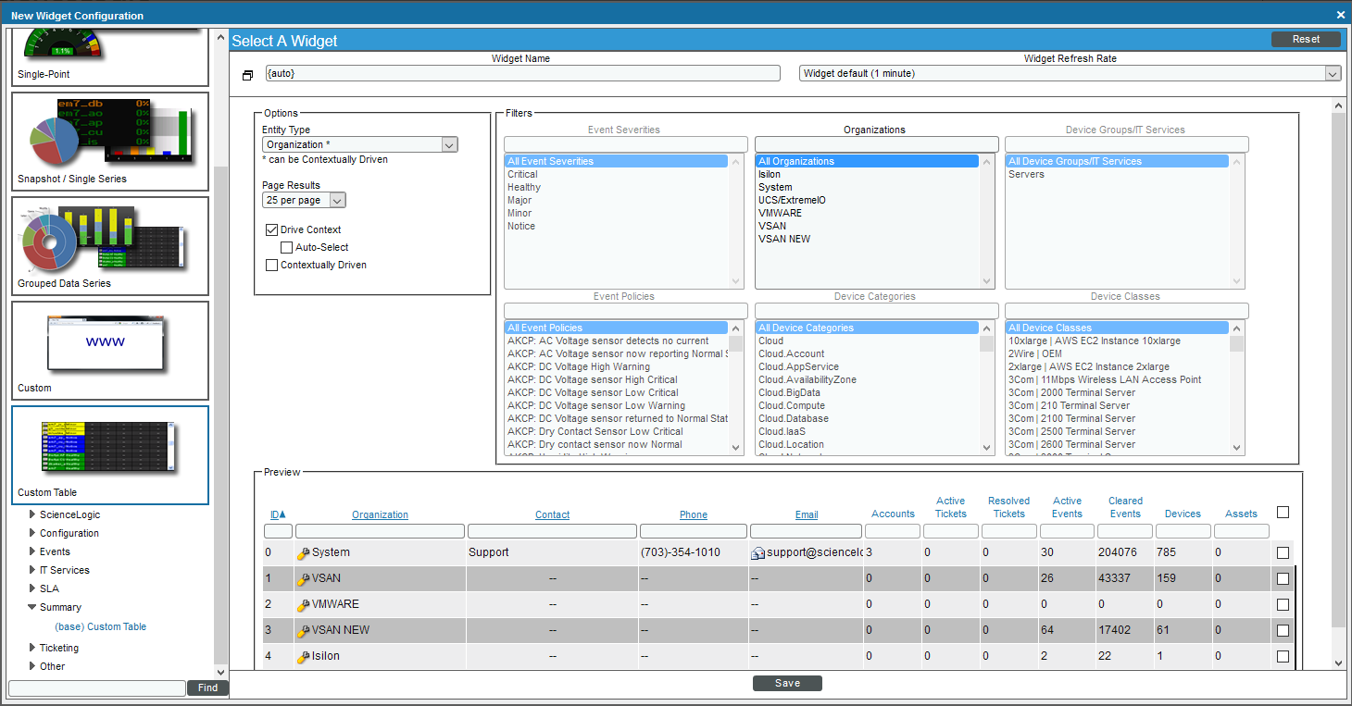Click the envelope icon next to support email
The height and width of the screenshot is (706, 1352).
coord(758,551)
